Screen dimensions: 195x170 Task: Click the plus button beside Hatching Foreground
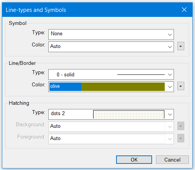click(180, 138)
